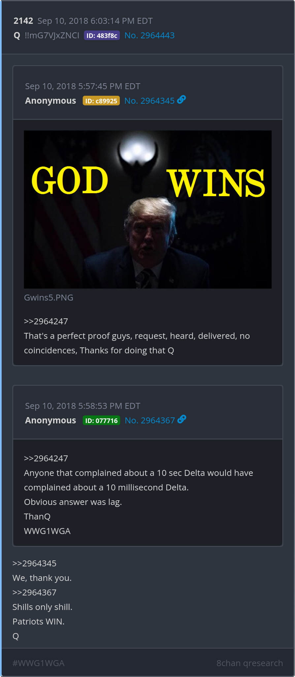
Task: Click the 8chan qresearch source label
Action: pos(250,663)
